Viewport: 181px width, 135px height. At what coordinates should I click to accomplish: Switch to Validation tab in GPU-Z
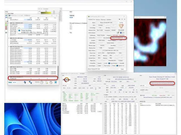[109, 20]
